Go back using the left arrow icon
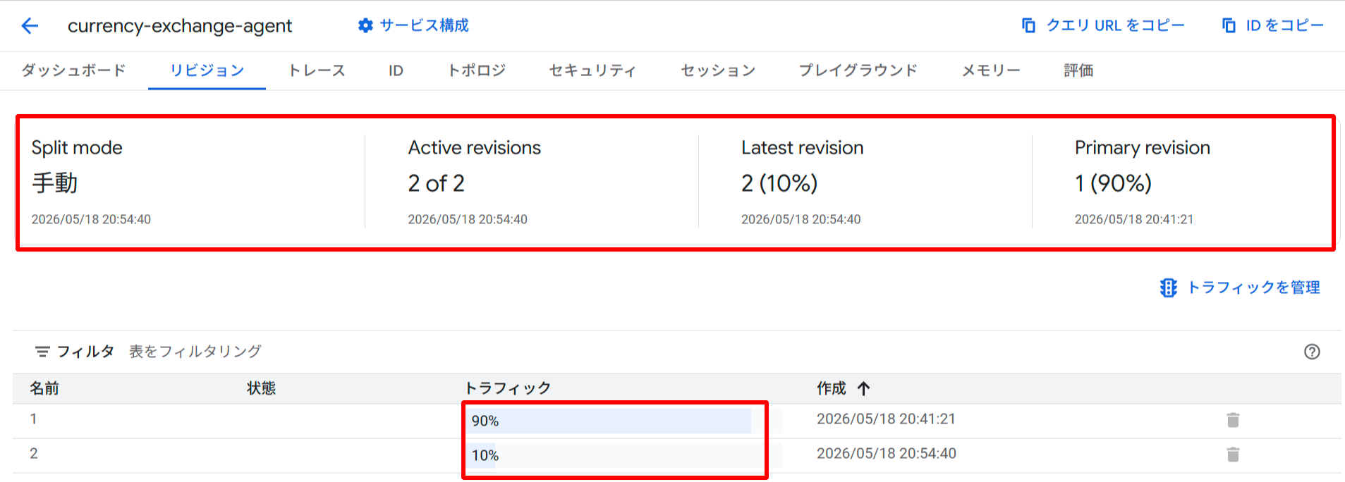 pos(30,26)
